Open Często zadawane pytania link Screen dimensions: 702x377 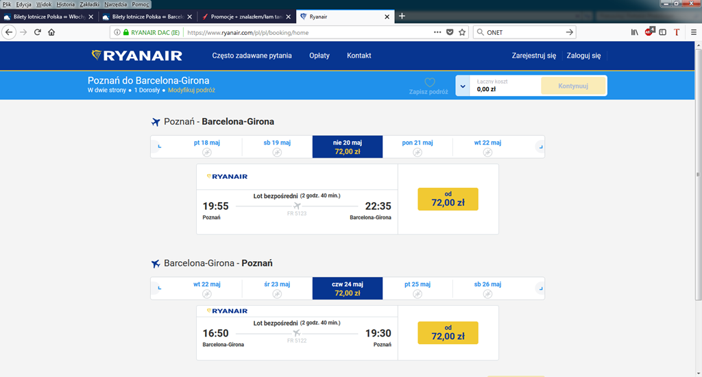[x=252, y=56]
